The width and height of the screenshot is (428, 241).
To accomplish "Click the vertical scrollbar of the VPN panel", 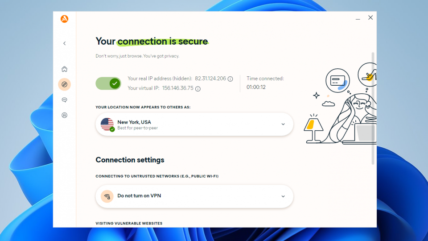I will tap(373, 108).
